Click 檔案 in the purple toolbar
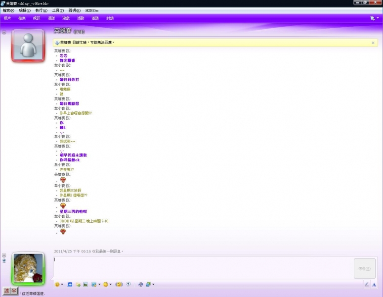Image resolution: width=383 pixels, height=297 pixels. point(22,18)
